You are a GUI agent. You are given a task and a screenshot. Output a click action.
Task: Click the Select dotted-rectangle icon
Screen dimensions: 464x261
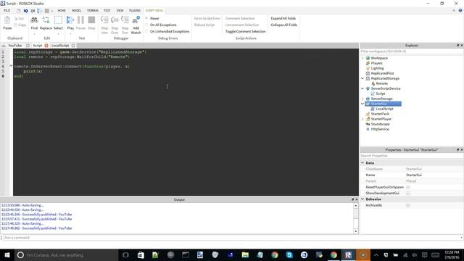(x=58, y=20)
